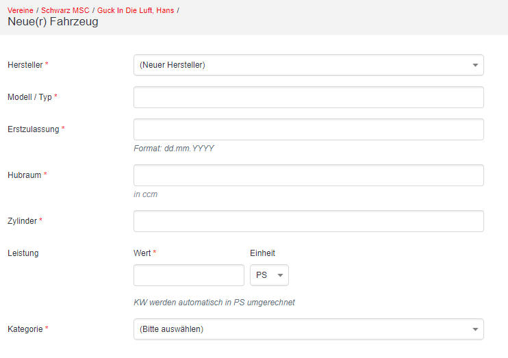The height and width of the screenshot is (358, 508).
Task: Click the Einheit label
Action: (x=262, y=253)
